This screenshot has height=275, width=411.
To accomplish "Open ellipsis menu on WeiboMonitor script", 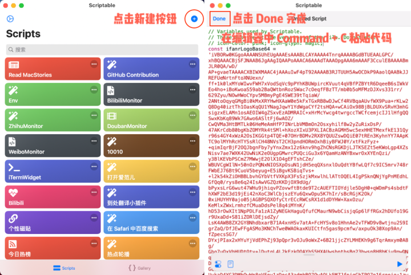I will (94, 141).
